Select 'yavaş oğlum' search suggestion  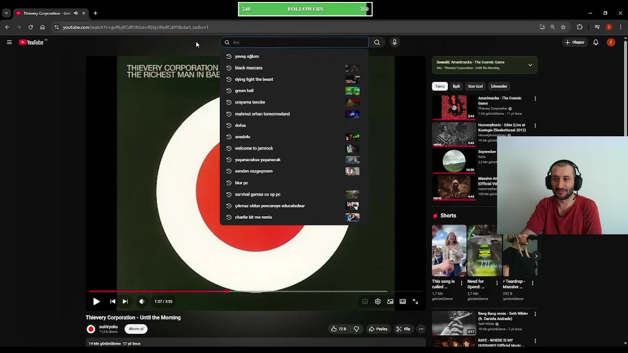(294, 56)
